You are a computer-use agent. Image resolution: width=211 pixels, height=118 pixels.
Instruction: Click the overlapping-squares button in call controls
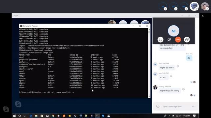[187, 40]
